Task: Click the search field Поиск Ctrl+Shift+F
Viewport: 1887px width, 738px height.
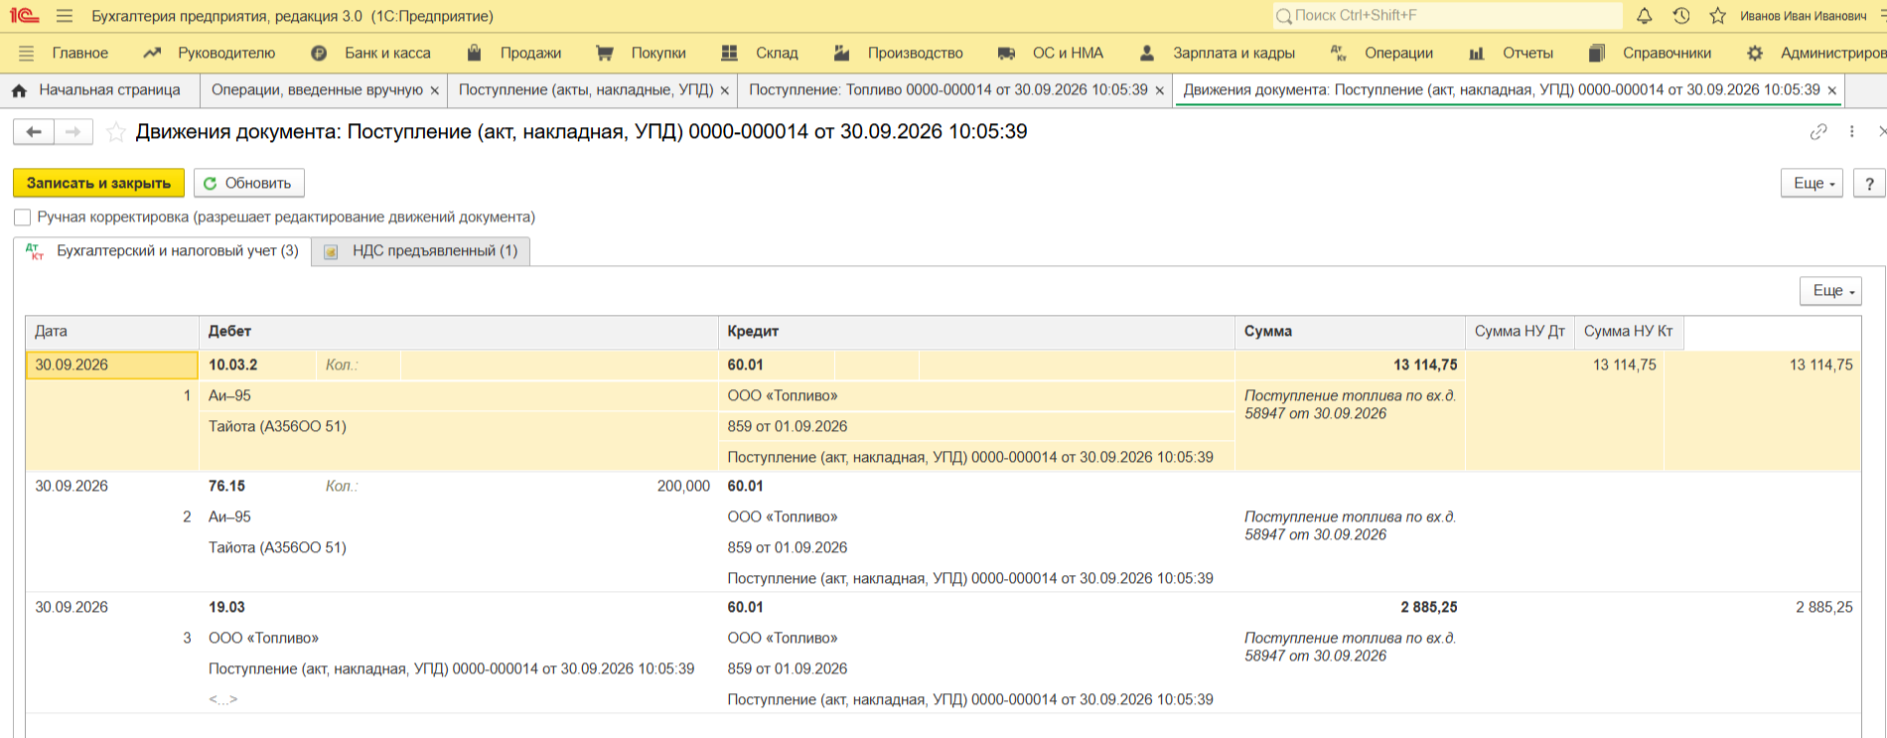Action: 1447,16
